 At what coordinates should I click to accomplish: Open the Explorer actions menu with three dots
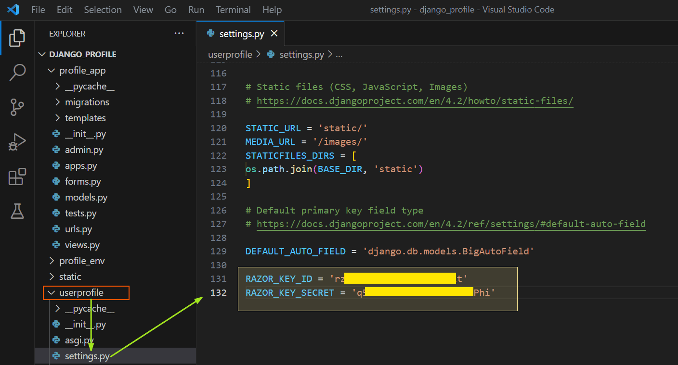coord(179,33)
